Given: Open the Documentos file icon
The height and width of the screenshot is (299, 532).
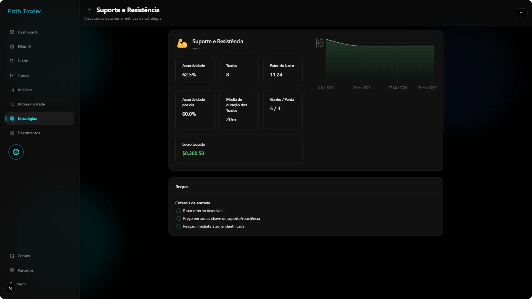Looking at the screenshot, I should coord(12,133).
